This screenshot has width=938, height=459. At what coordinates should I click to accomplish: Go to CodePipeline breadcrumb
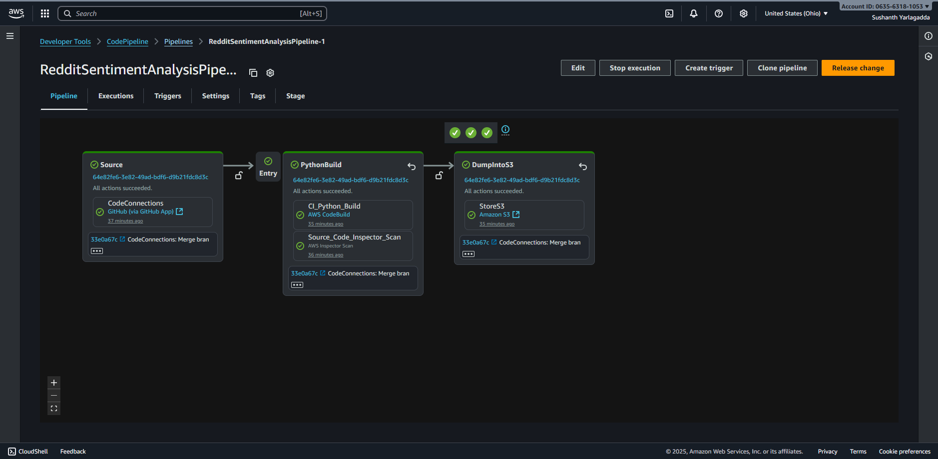127,41
